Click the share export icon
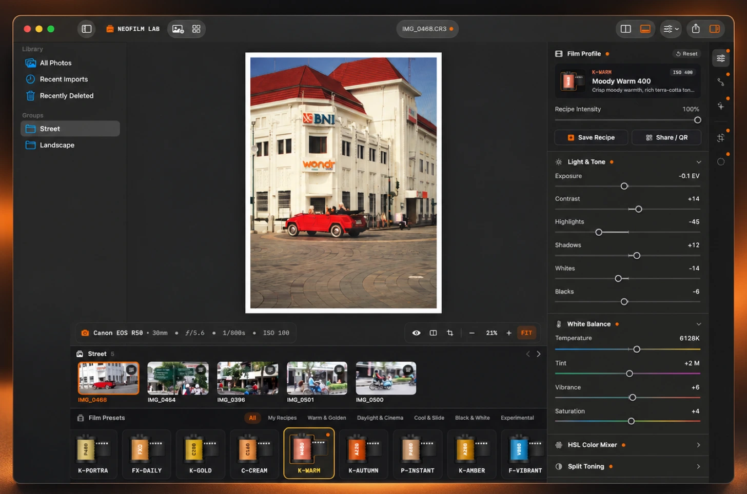 696,29
